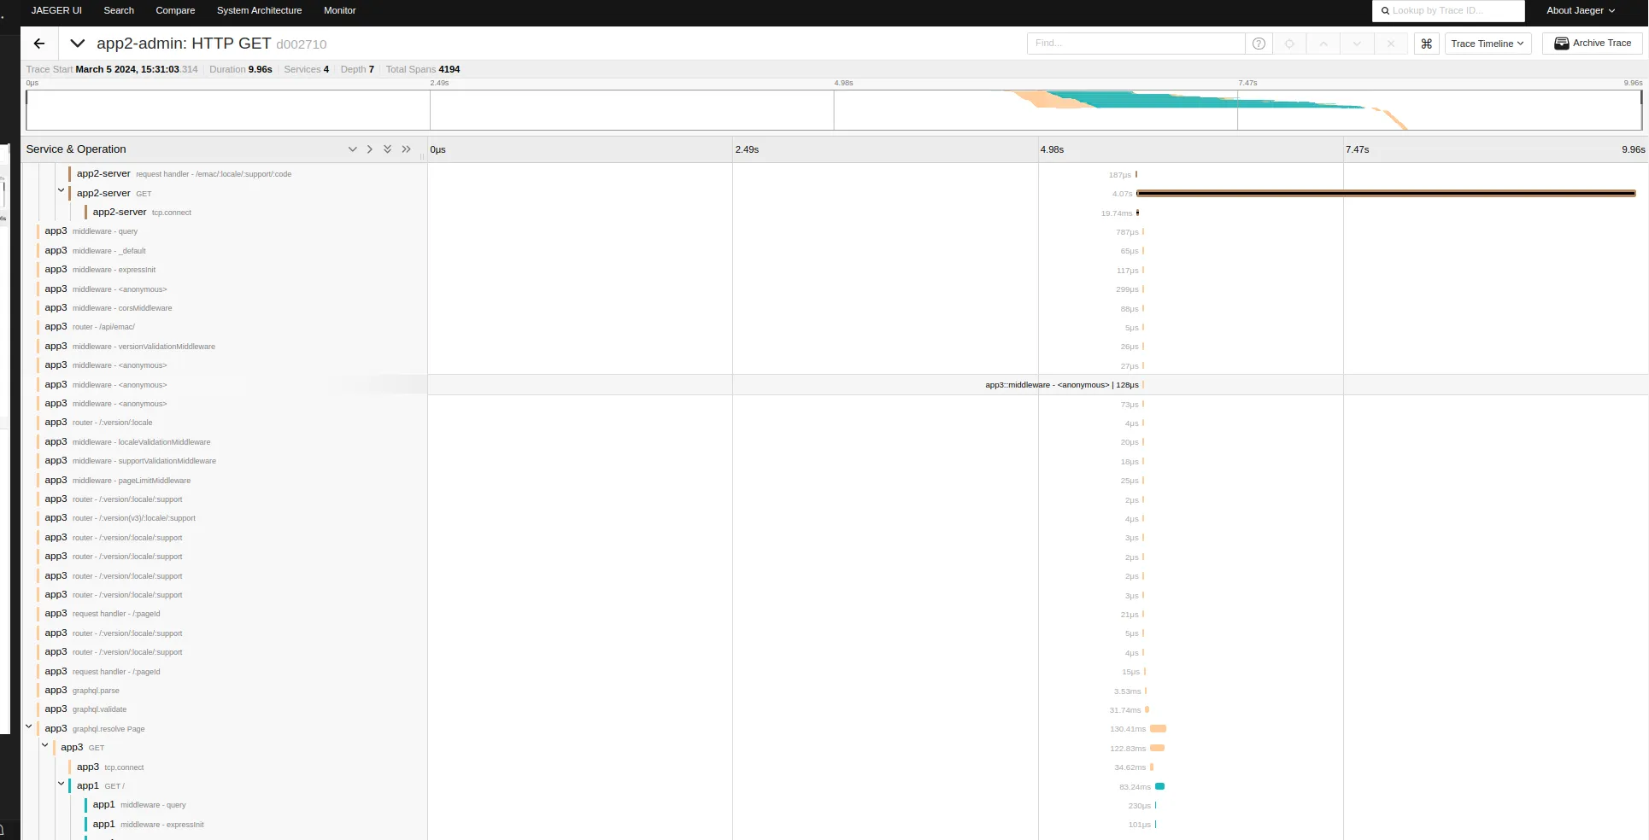Collapse one level using the single right chevron
1649x840 pixels.
click(x=369, y=149)
